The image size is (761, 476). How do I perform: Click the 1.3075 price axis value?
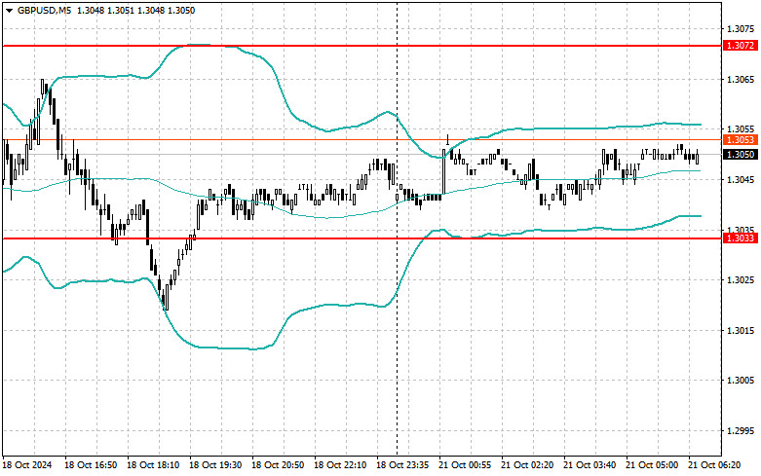click(741, 29)
